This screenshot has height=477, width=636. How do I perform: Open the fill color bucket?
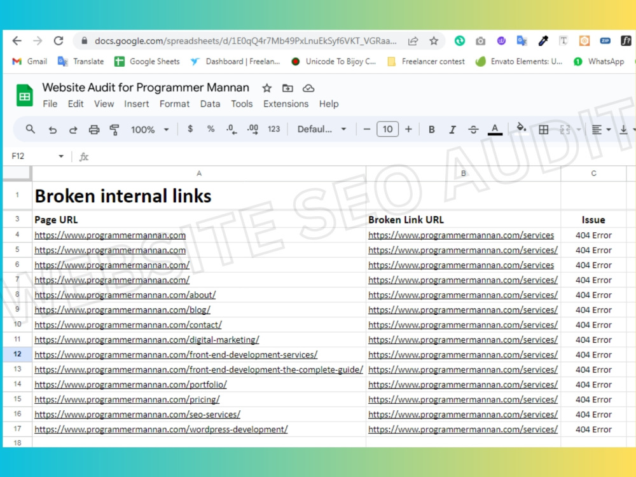[x=522, y=128]
